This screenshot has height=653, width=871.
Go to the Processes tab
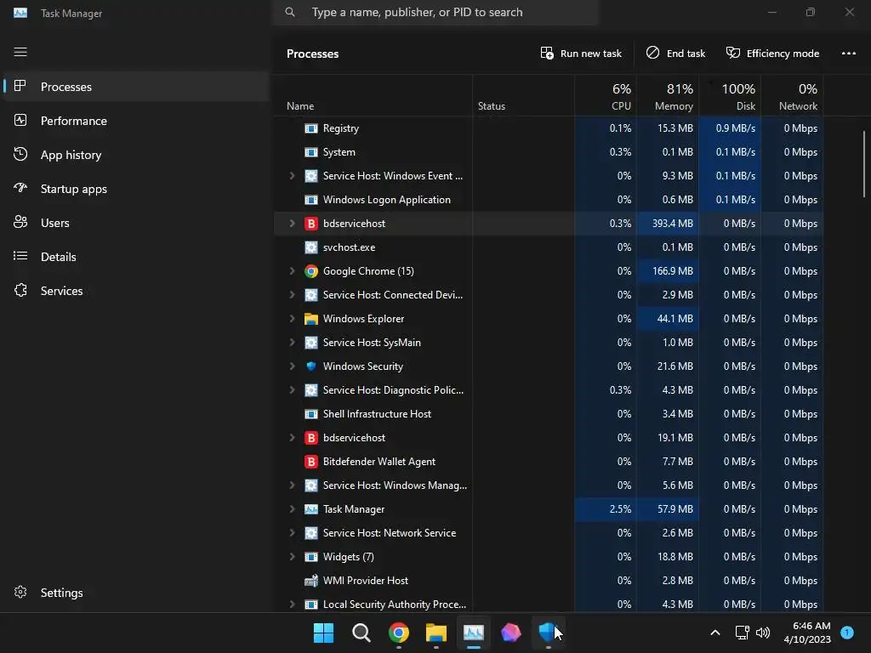pos(135,87)
